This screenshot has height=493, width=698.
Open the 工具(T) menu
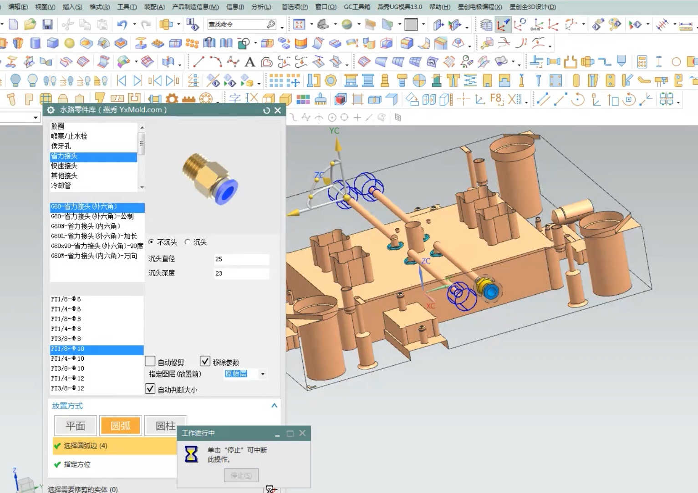(127, 7)
